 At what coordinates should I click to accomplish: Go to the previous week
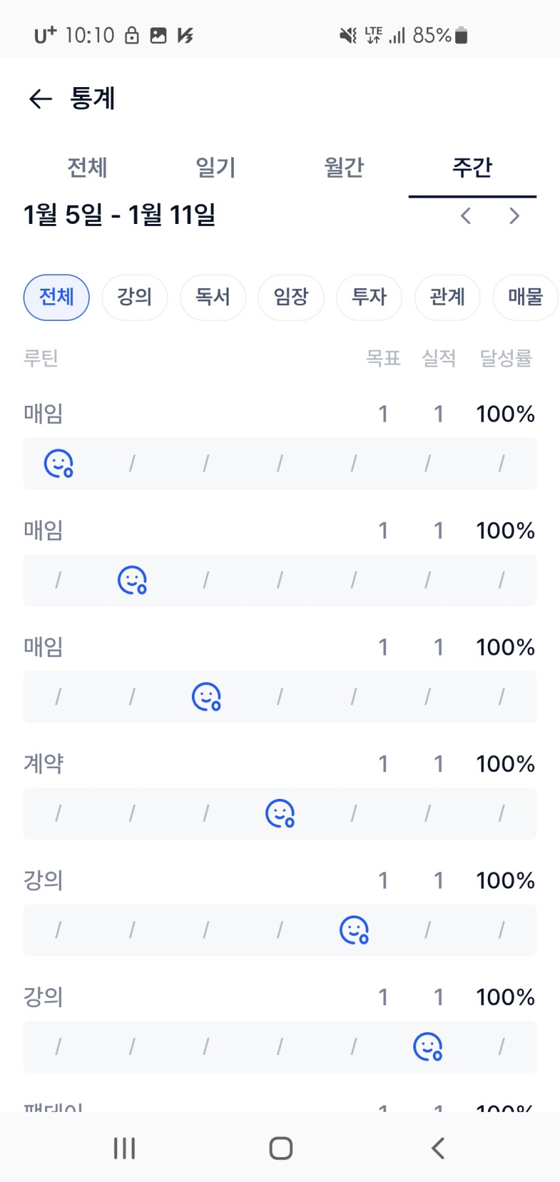[x=466, y=215]
